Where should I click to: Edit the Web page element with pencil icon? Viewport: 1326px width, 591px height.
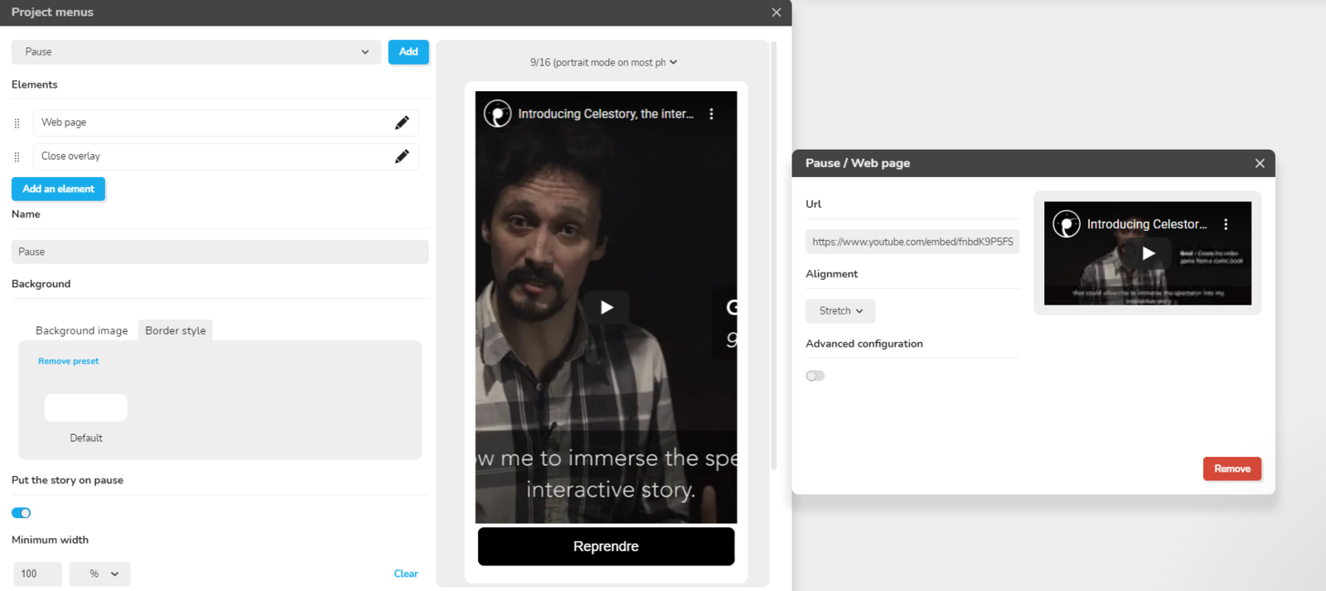coord(402,123)
